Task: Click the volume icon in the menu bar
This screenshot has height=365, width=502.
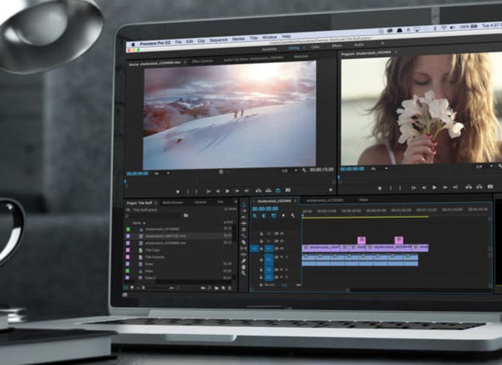Action: (452, 28)
